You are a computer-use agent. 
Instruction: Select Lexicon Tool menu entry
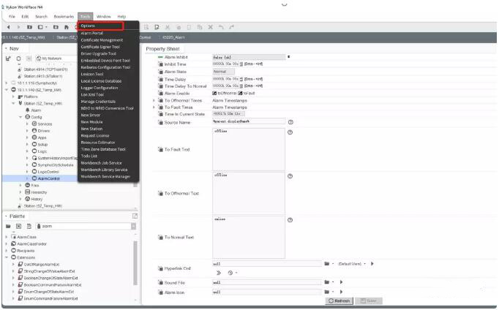(x=92, y=74)
